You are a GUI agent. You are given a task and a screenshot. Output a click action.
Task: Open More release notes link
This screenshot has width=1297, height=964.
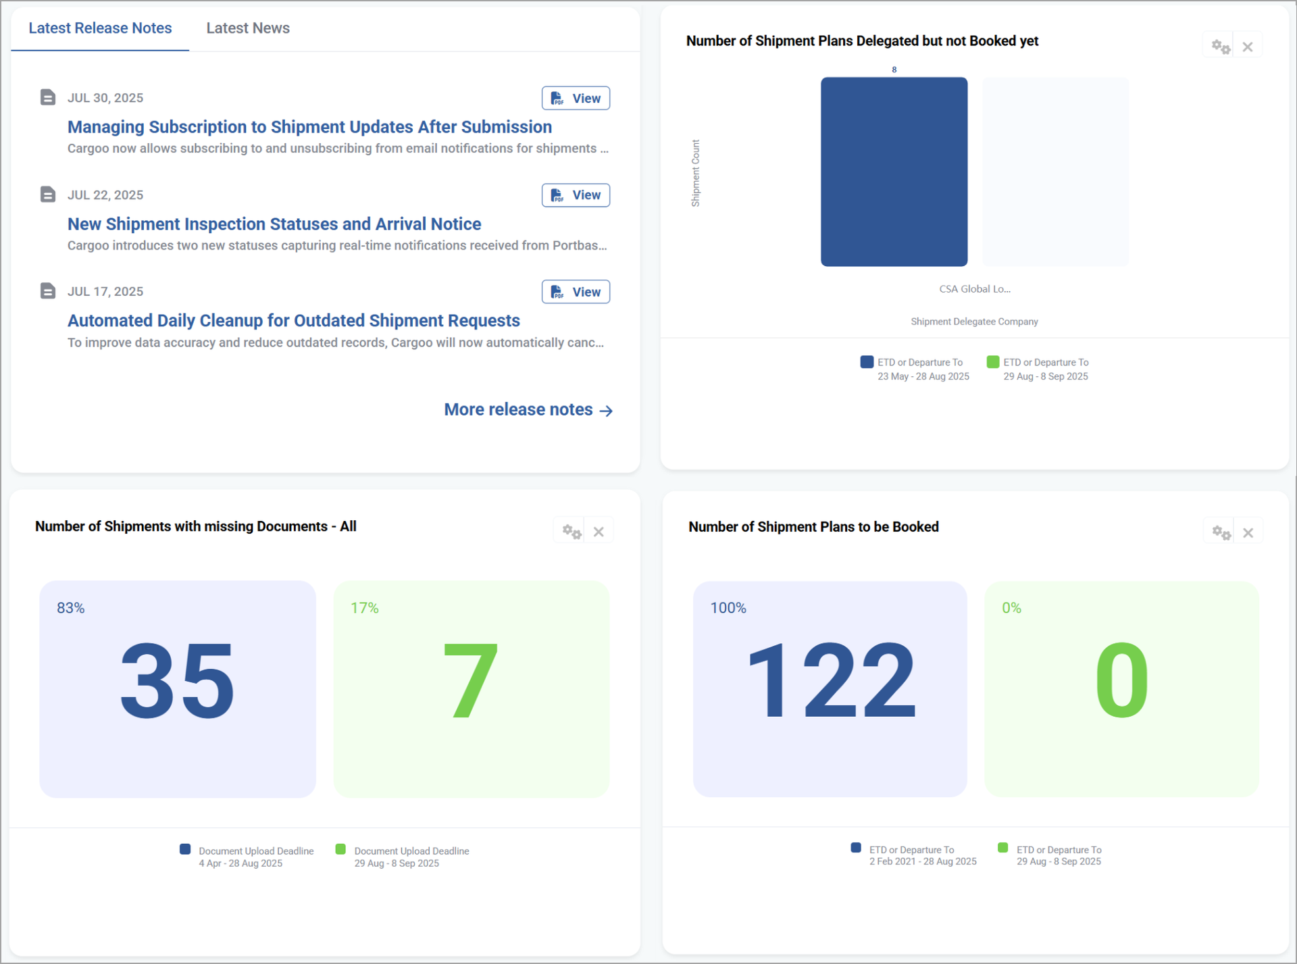(x=528, y=409)
